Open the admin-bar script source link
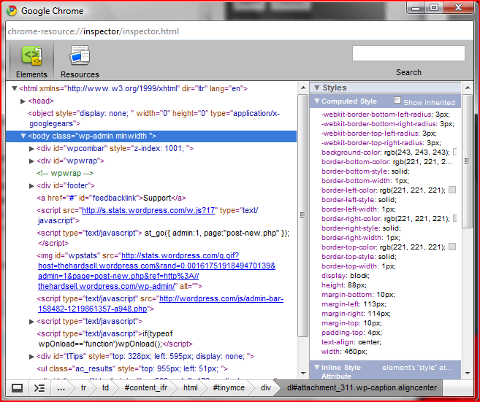The image size is (480, 402). click(x=221, y=298)
